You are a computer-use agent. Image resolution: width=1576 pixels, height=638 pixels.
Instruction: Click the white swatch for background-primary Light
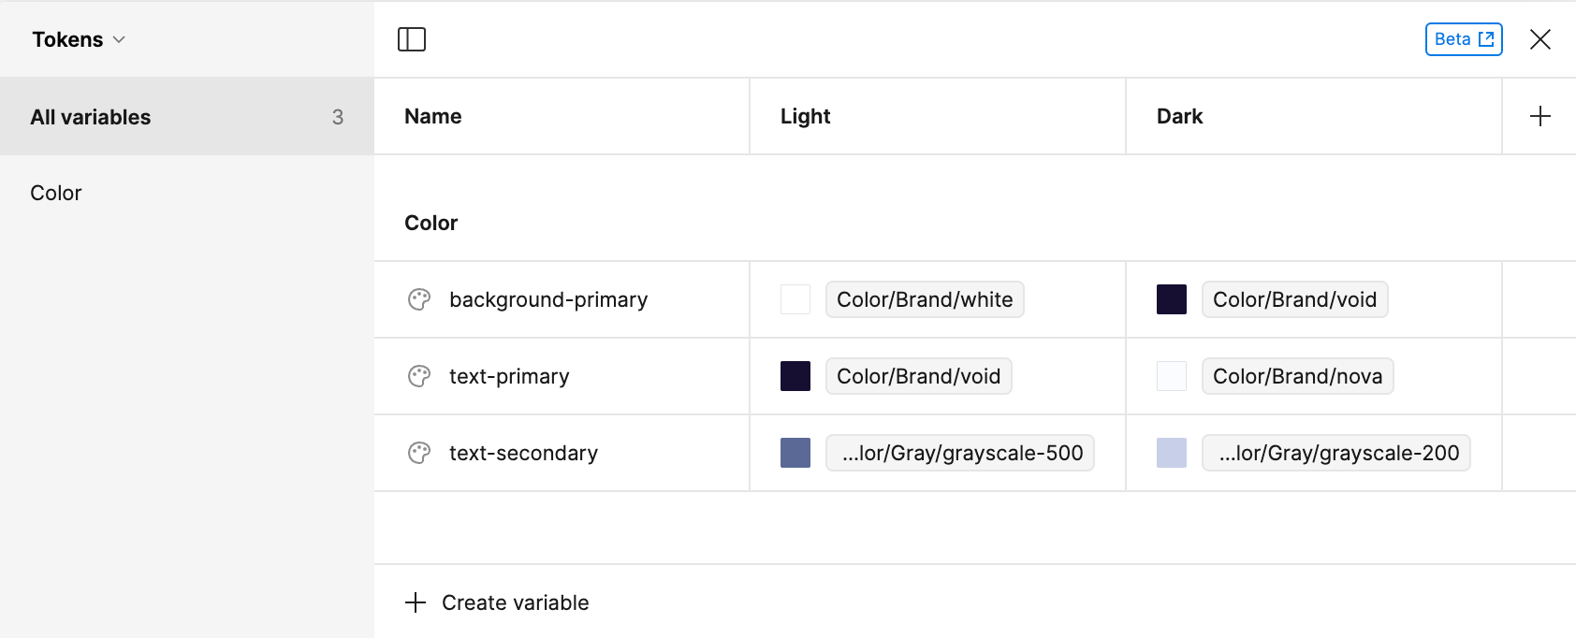click(795, 299)
